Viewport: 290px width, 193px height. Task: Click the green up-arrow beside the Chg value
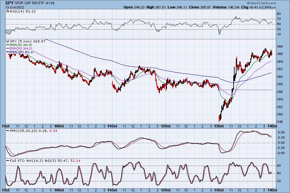pyautogui.click(x=275, y=7)
